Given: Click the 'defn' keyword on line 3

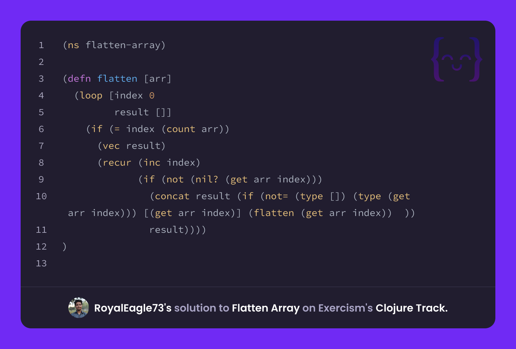Looking at the screenshot, I should 79,79.
